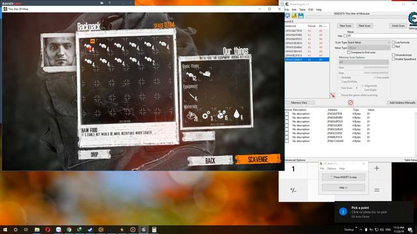Enable the Unrandomizer checkbox

(x=393, y=55)
